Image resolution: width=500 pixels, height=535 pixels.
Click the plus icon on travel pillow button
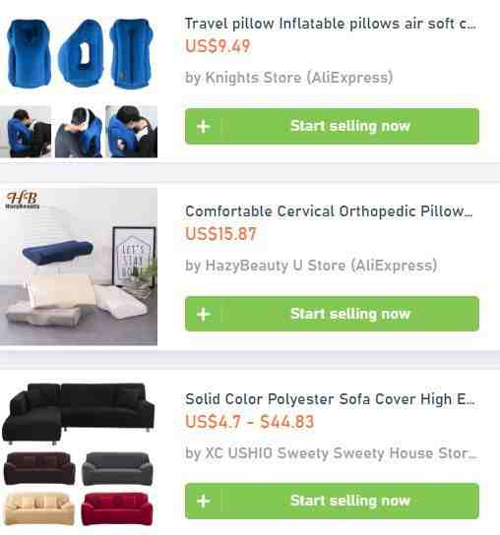[x=204, y=127]
